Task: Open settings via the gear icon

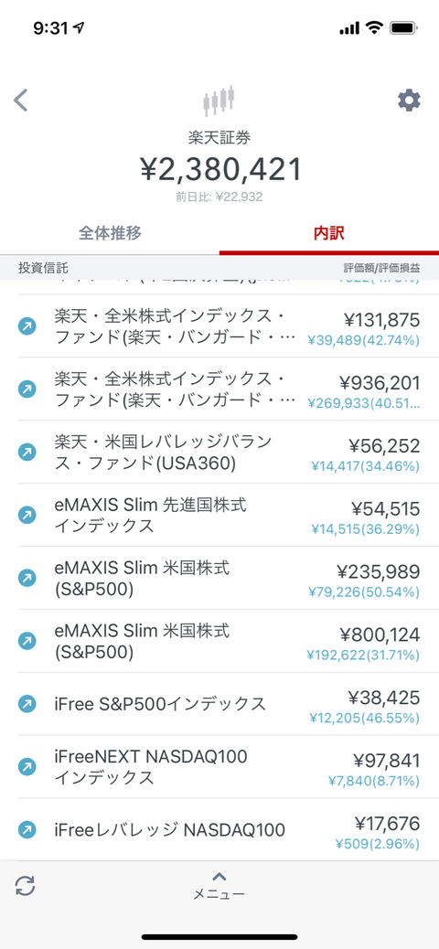Action: click(409, 100)
